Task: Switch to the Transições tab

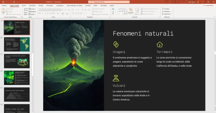Action: (49, 6)
